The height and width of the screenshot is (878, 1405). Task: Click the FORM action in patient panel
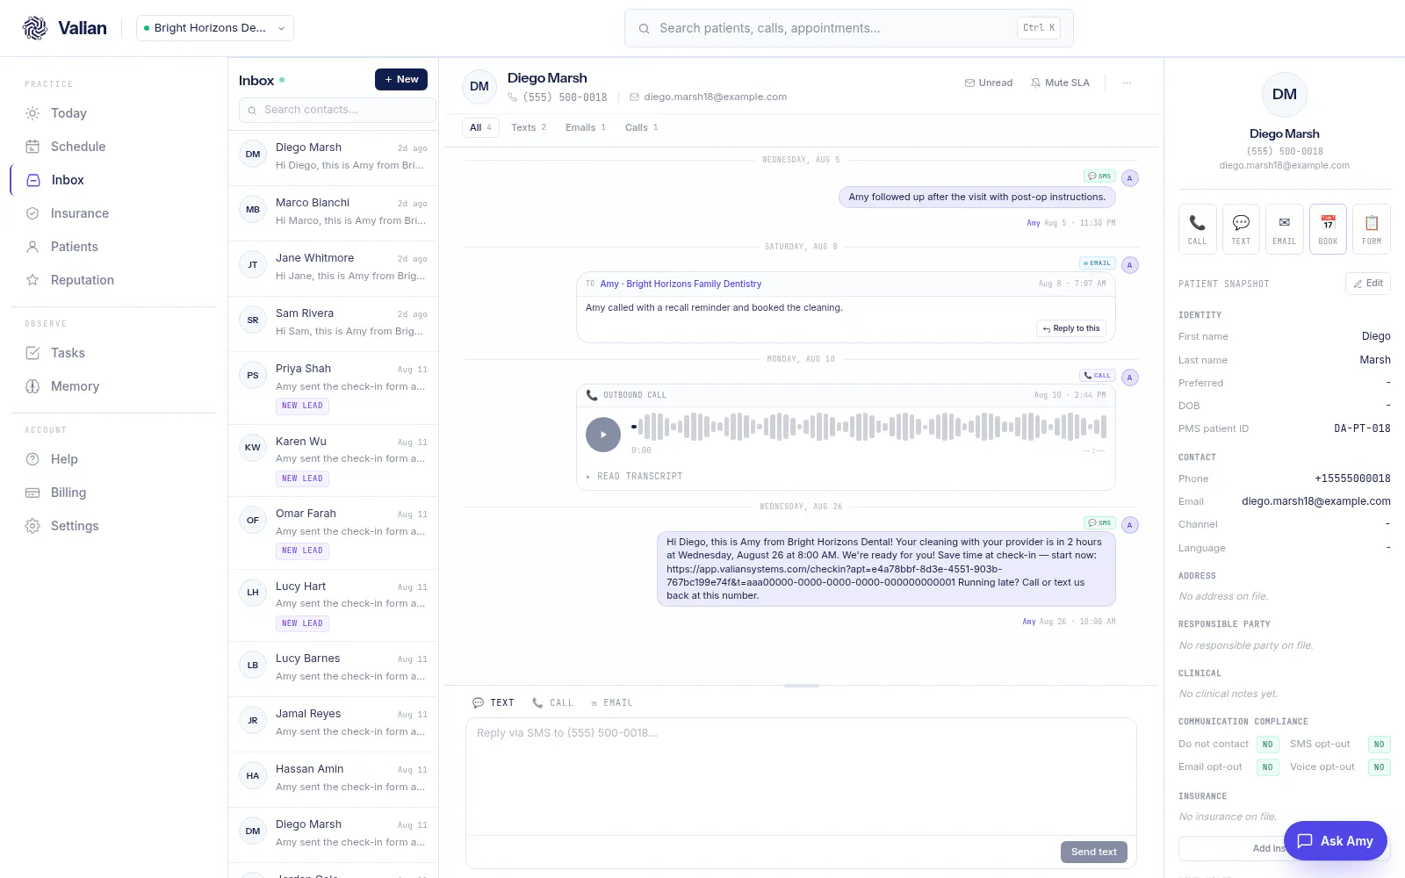click(x=1372, y=229)
